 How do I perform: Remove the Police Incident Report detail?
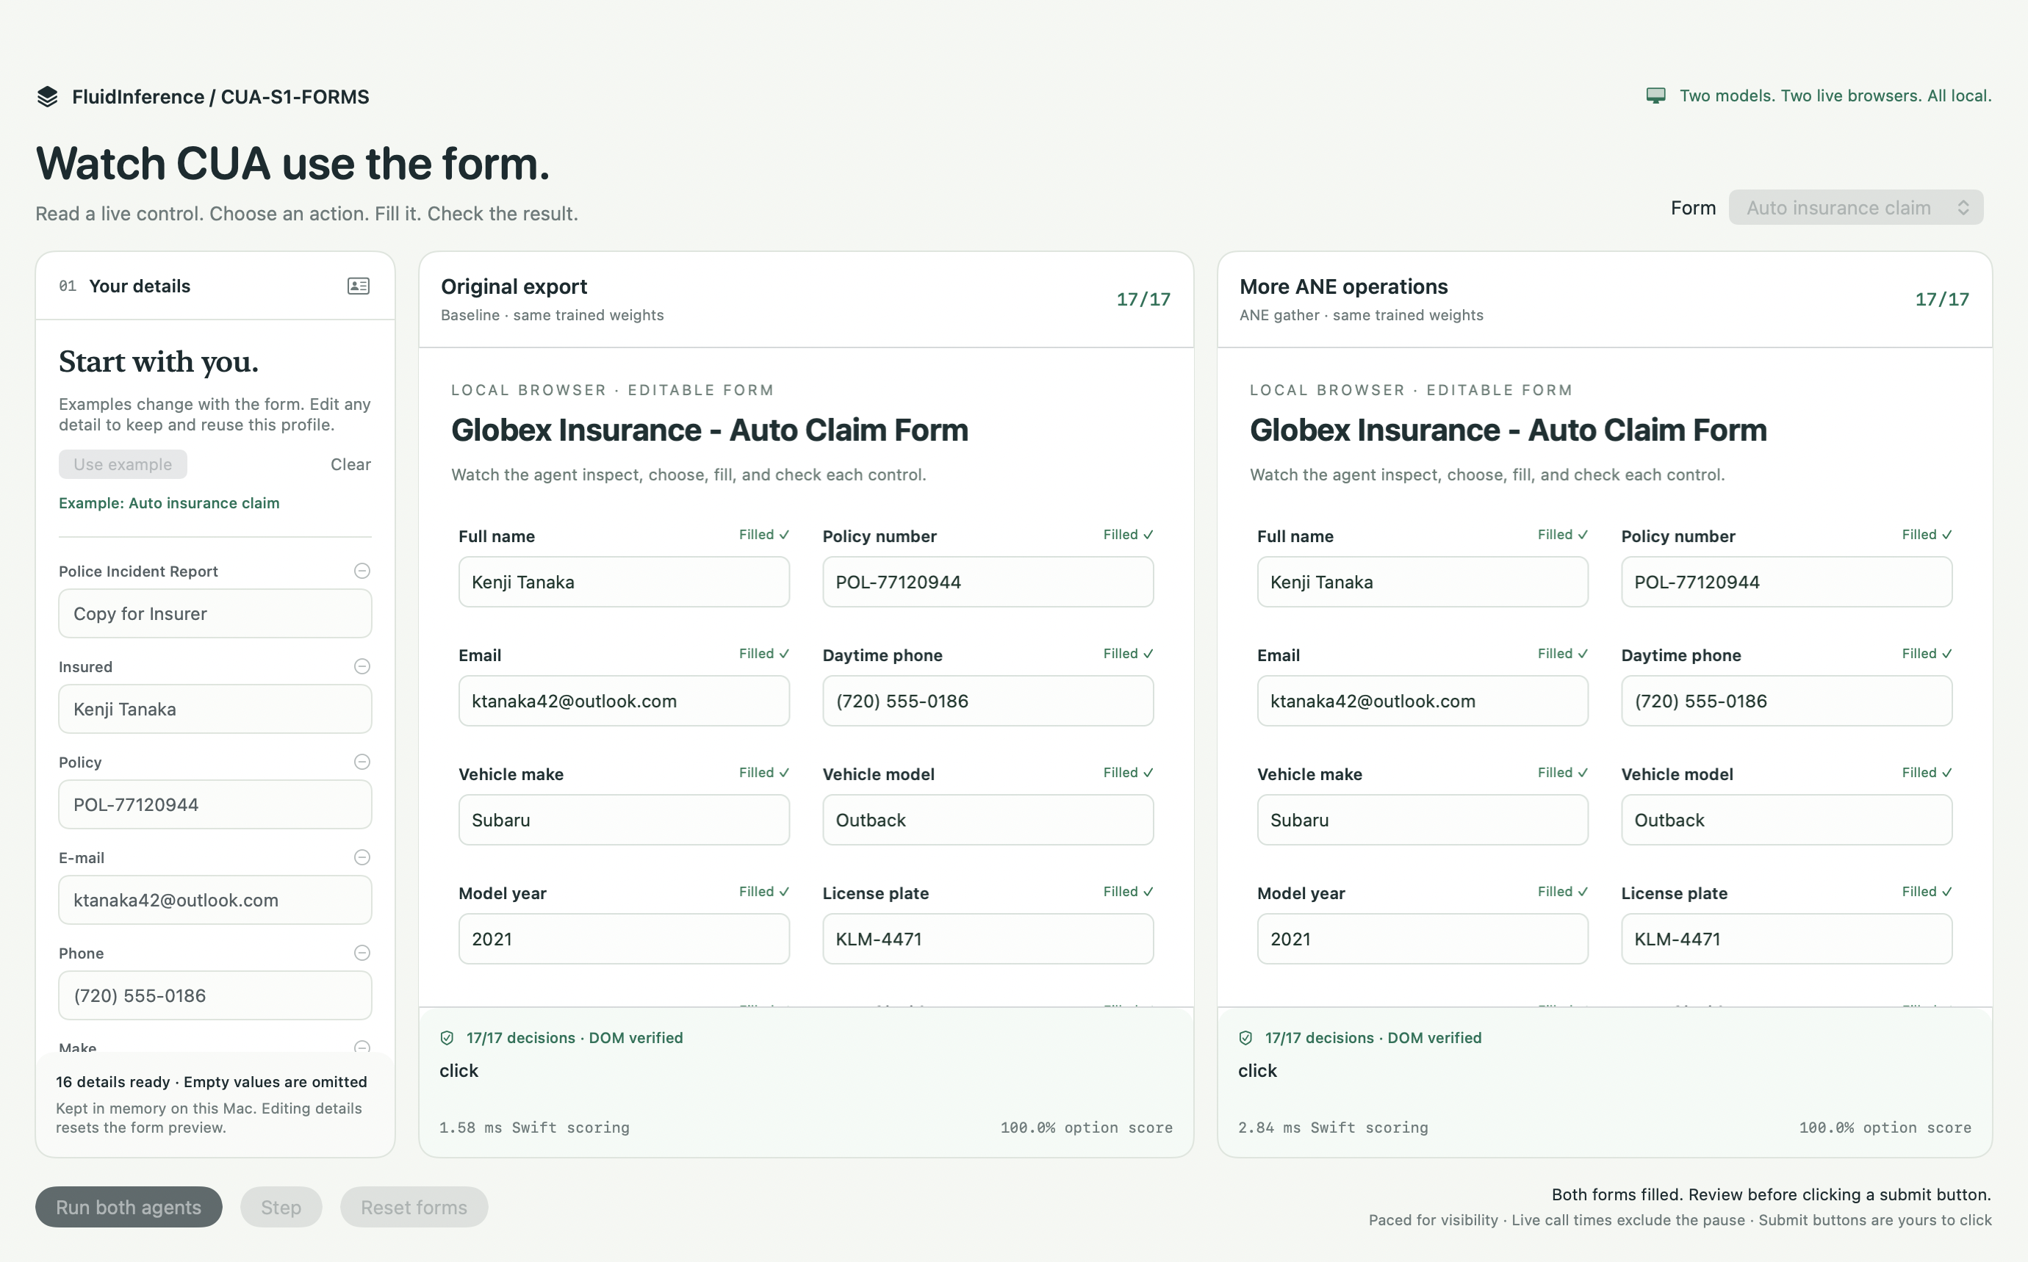click(x=362, y=571)
